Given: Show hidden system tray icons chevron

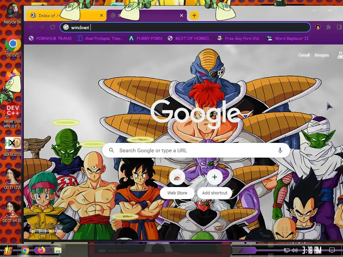Looking at the screenshot, I should pyautogui.click(x=278, y=250).
